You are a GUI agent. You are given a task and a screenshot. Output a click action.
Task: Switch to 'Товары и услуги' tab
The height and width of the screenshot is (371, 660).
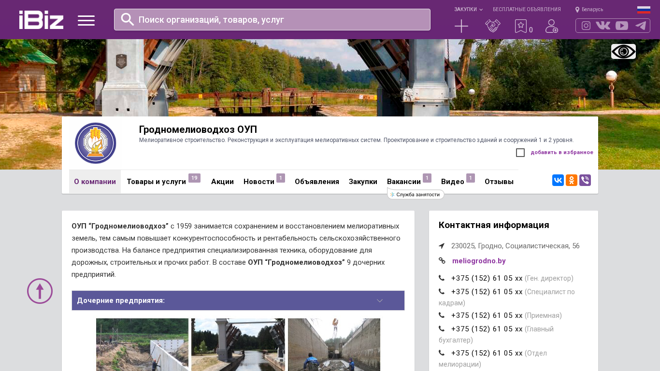(156, 182)
